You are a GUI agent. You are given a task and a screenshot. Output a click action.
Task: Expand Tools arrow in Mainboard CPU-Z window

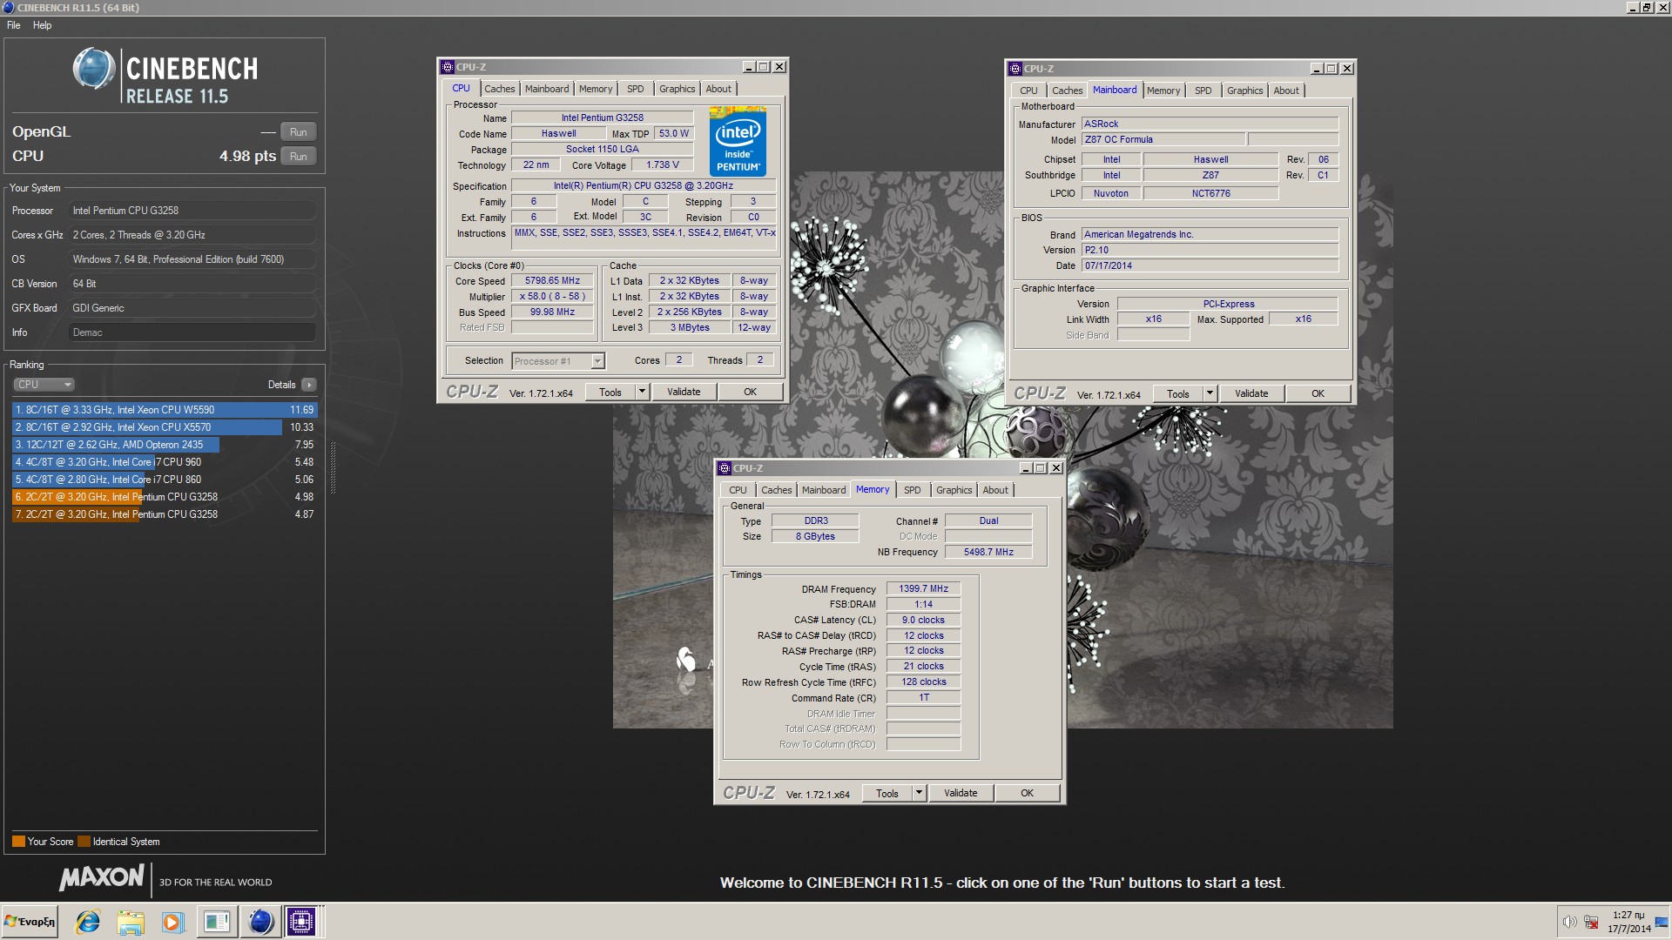click(x=1210, y=394)
